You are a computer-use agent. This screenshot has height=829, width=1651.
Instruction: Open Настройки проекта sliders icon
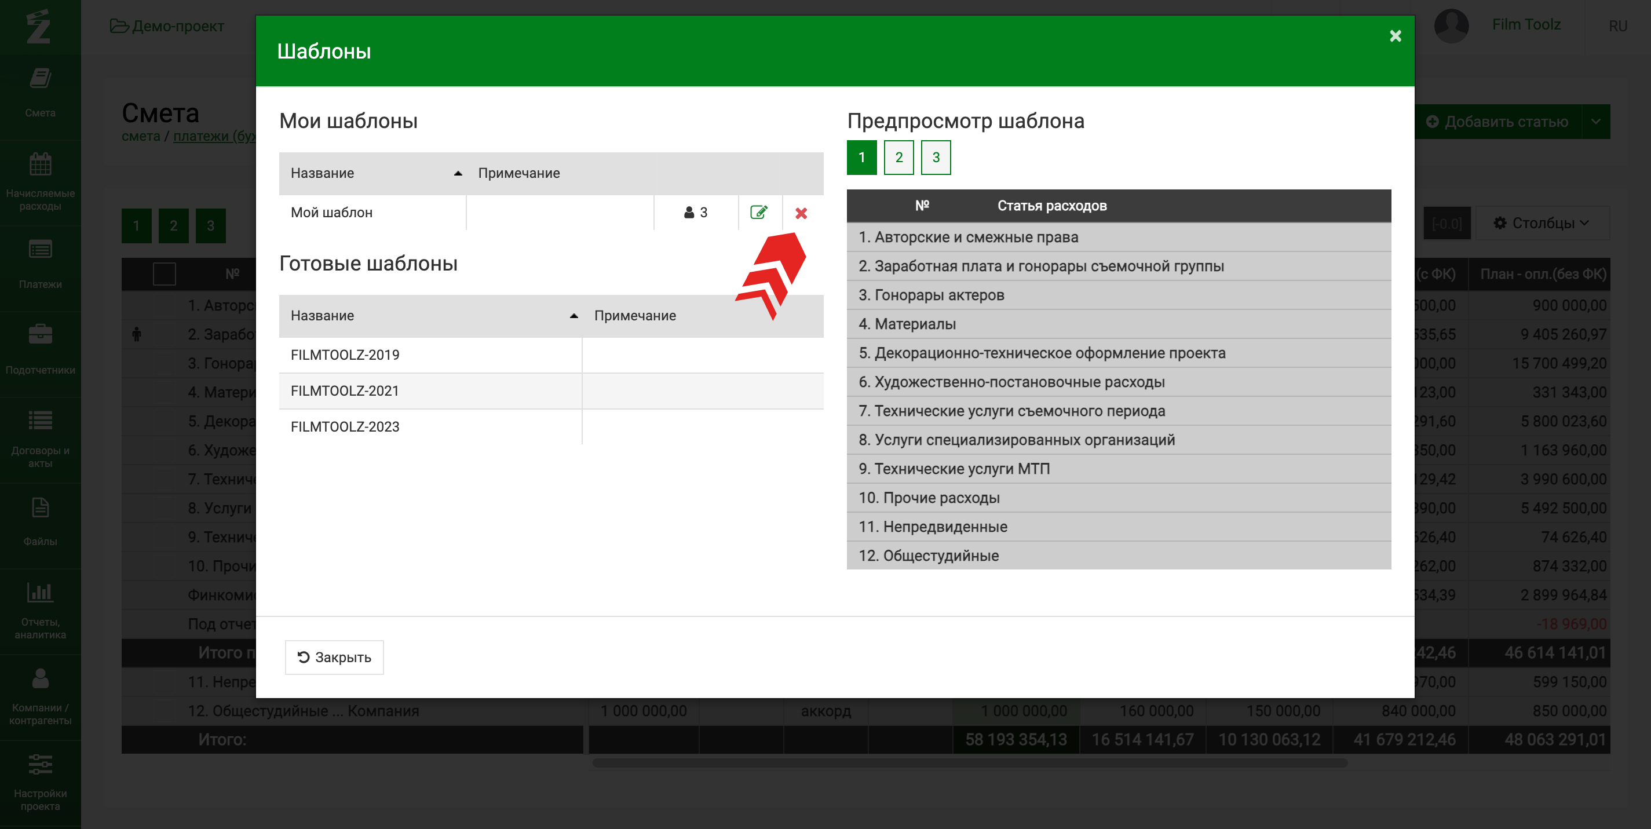(41, 764)
